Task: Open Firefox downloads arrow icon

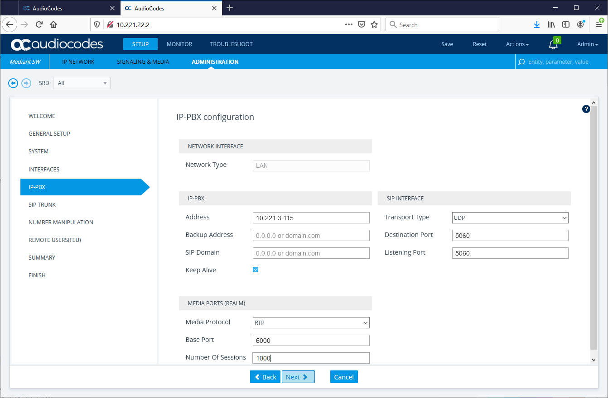Action: (x=537, y=25)
